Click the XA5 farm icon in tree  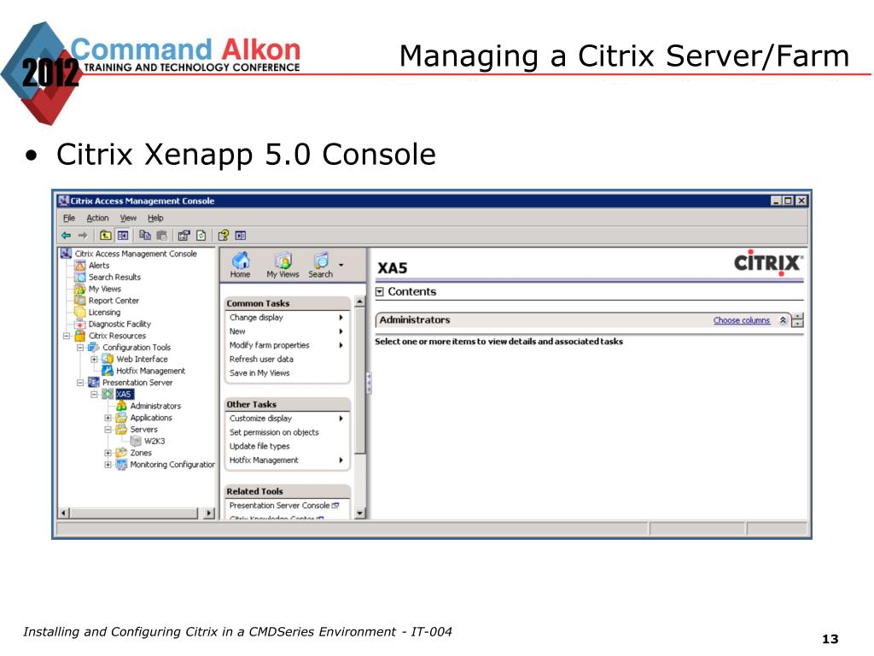pos(108,394)
